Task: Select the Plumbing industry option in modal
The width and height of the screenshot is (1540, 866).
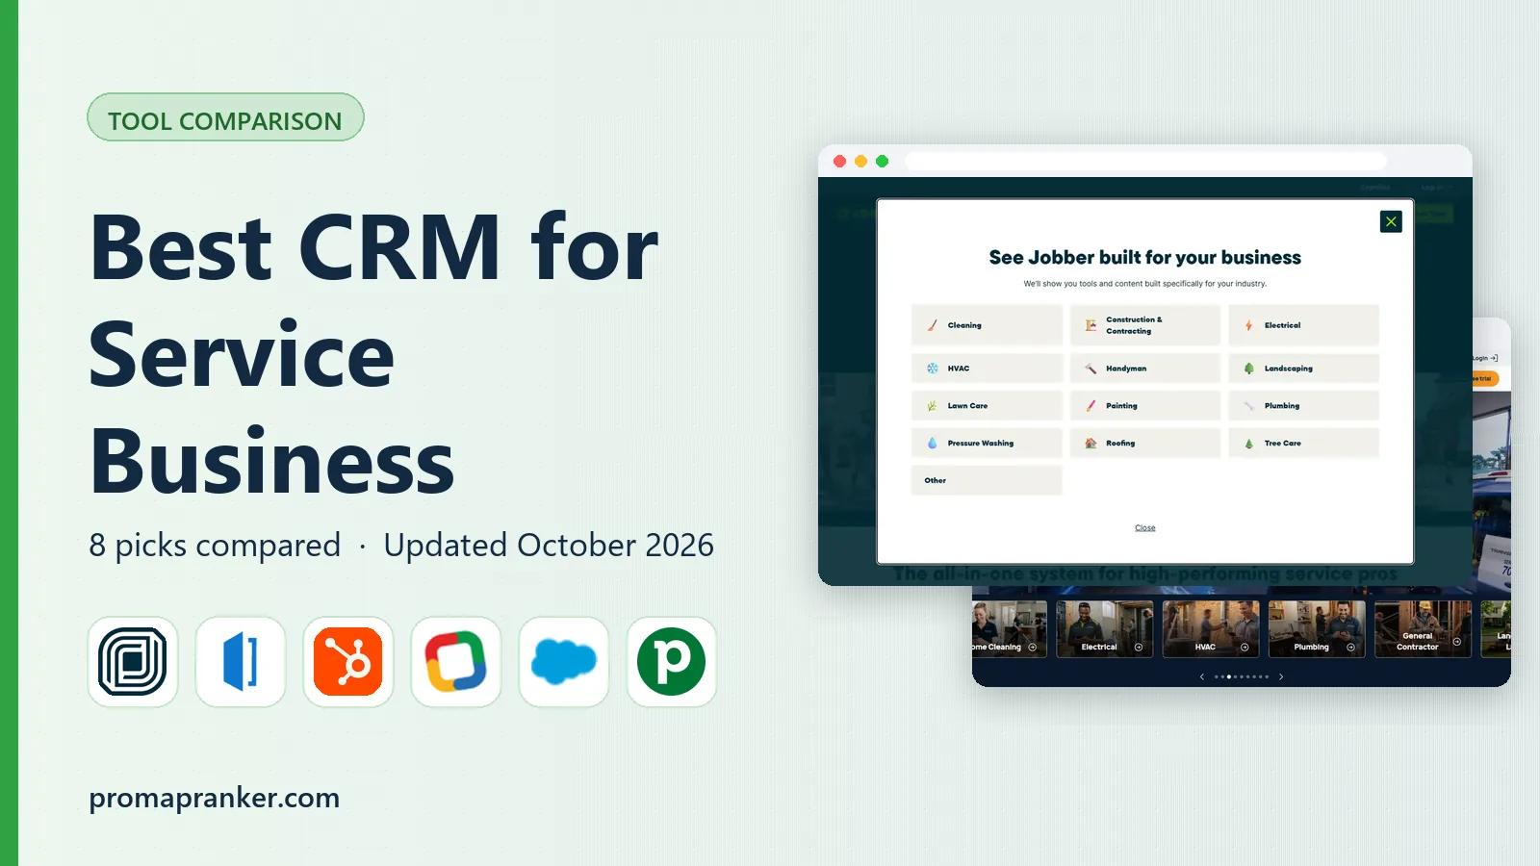Action: coord(1303,406)
